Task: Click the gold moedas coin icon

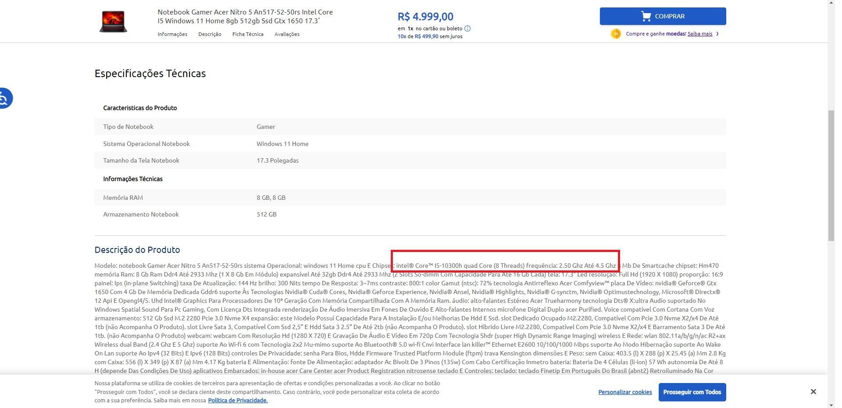Action: [616, 34]
